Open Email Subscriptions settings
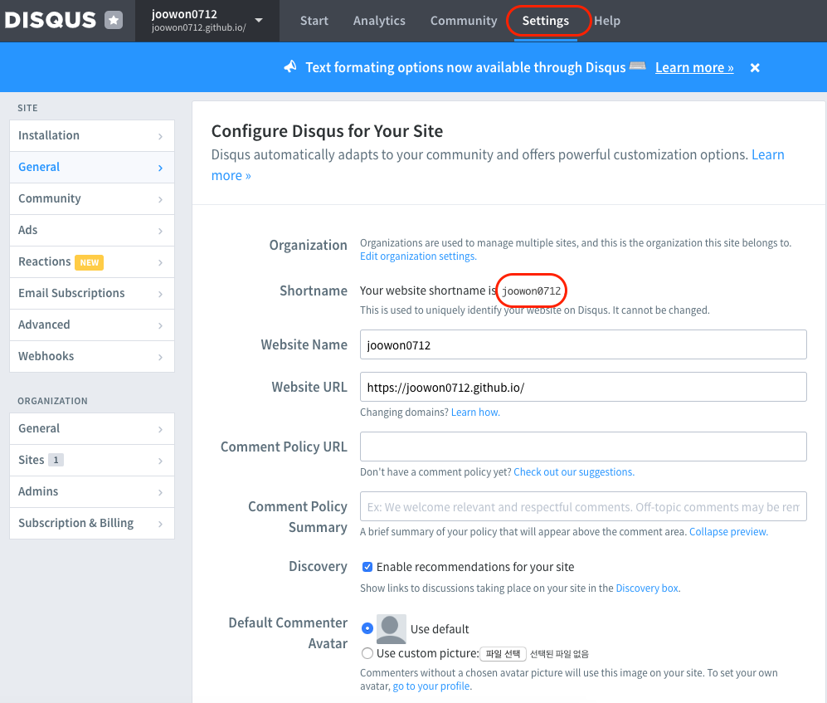This screenshot has height=703, width=827. [92, 294]
